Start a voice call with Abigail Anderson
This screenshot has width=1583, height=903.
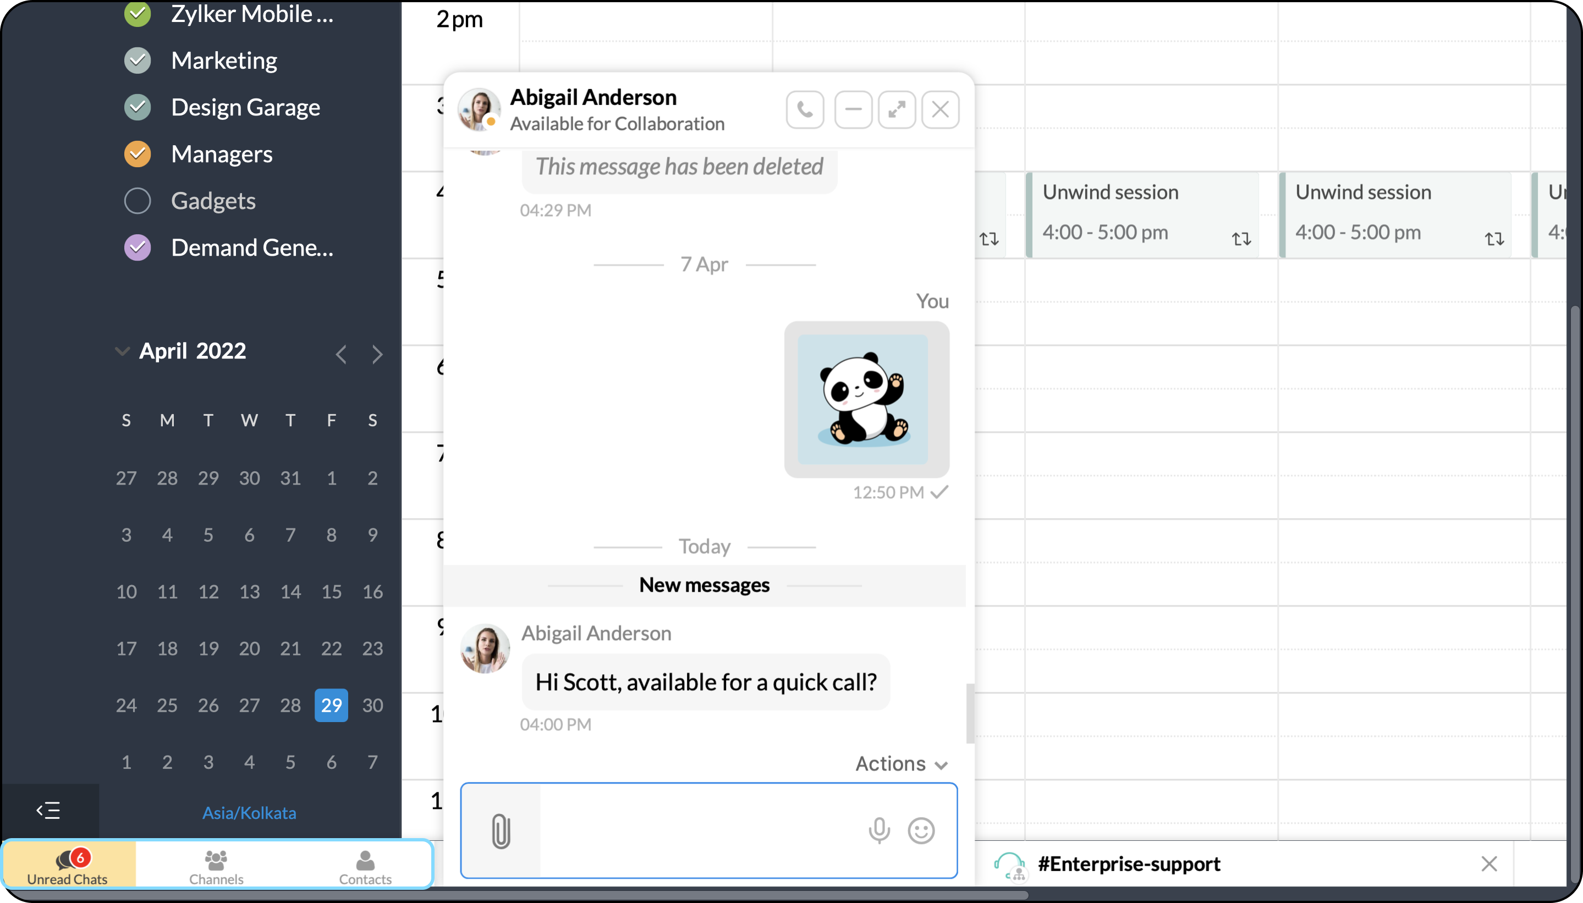click(805, 109)
